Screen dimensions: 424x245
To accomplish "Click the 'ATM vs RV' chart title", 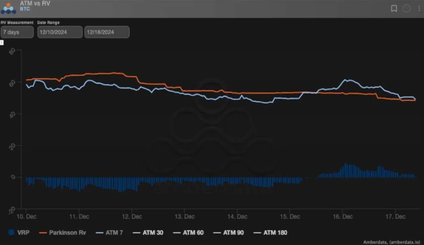I will [x=35, y=4].
